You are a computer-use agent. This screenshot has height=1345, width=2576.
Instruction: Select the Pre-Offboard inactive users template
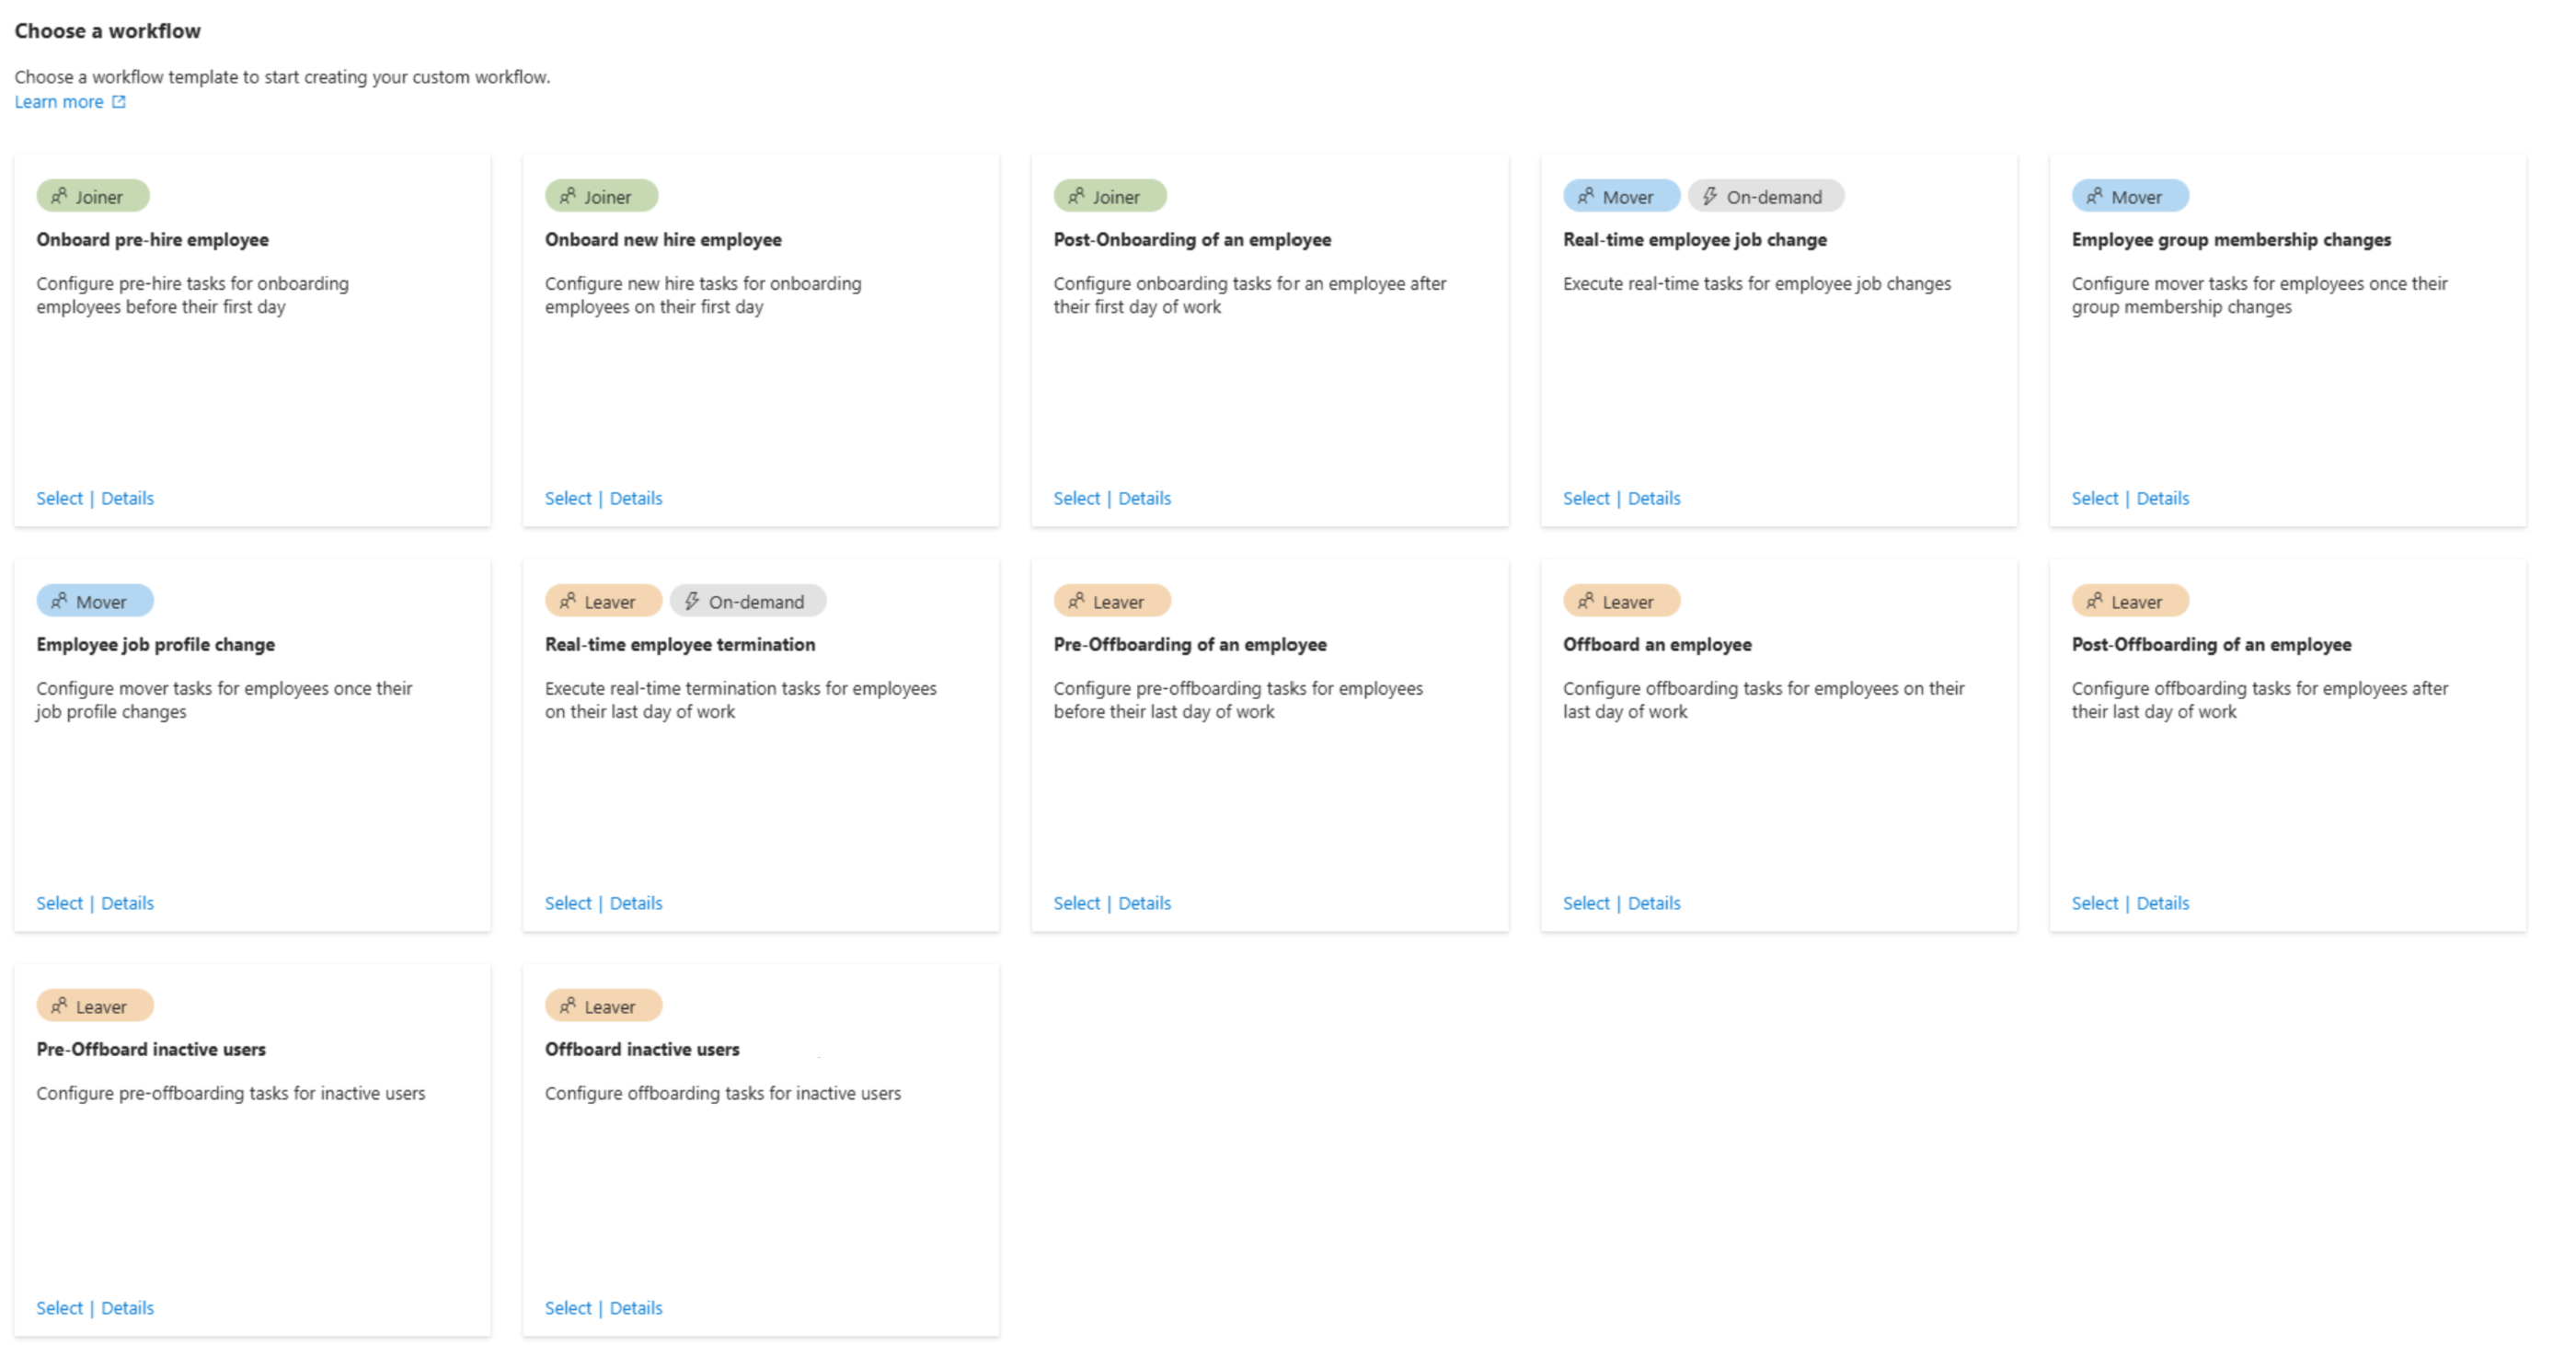(59, 1308)
